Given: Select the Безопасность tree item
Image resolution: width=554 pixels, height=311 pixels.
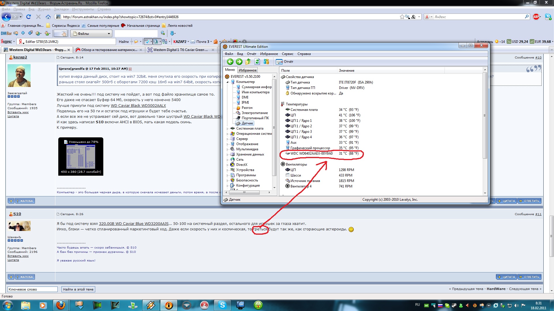Looking at the screenshot, I should click(247, 180).
